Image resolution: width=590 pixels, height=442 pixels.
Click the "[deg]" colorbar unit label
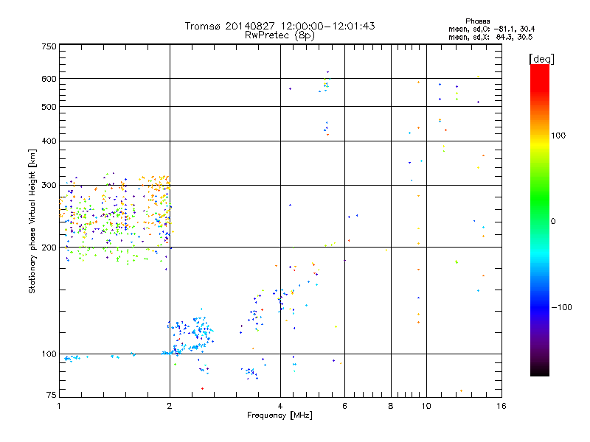pos(541,60)
